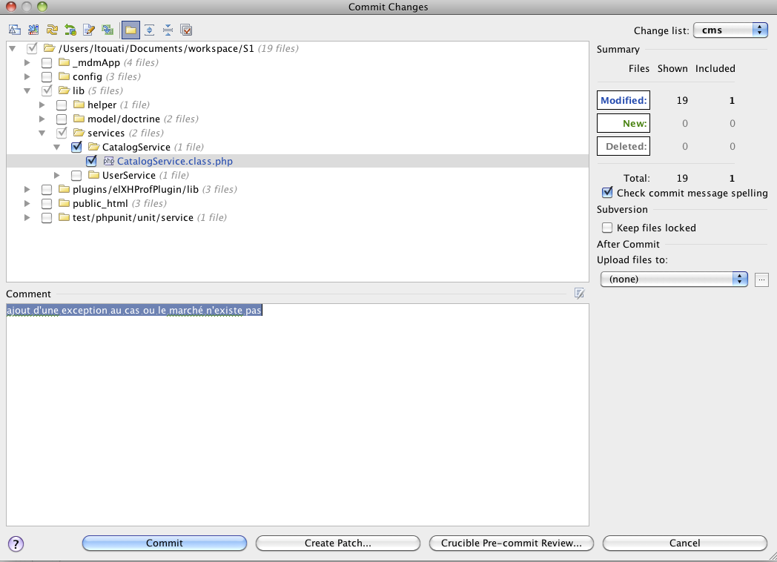
Task: Select the plugins/elXHProfPlugin/lib folder label
Action: [x=135, y=189]
